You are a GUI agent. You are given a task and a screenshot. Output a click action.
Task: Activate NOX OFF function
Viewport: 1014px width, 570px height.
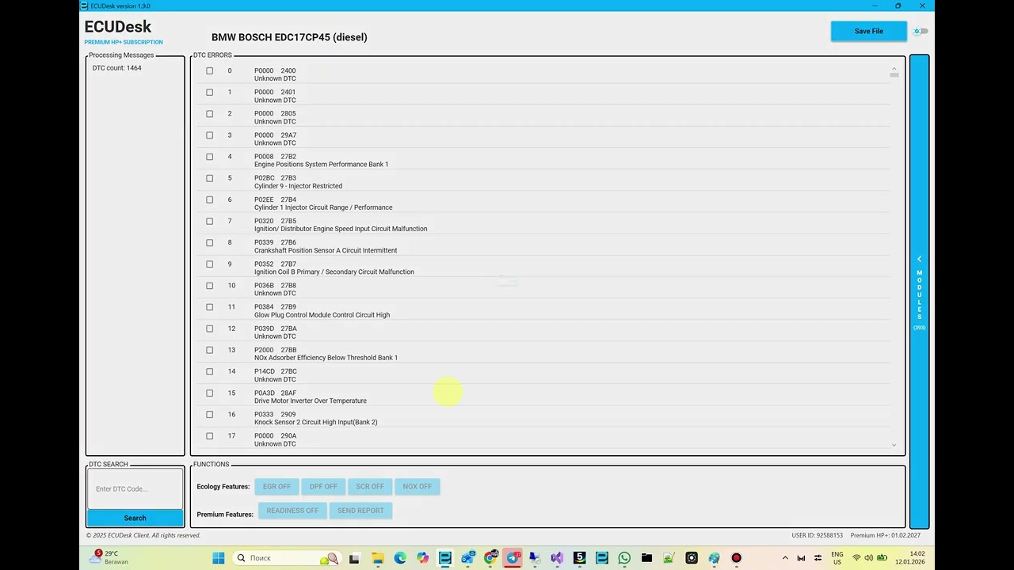[417, 487]
